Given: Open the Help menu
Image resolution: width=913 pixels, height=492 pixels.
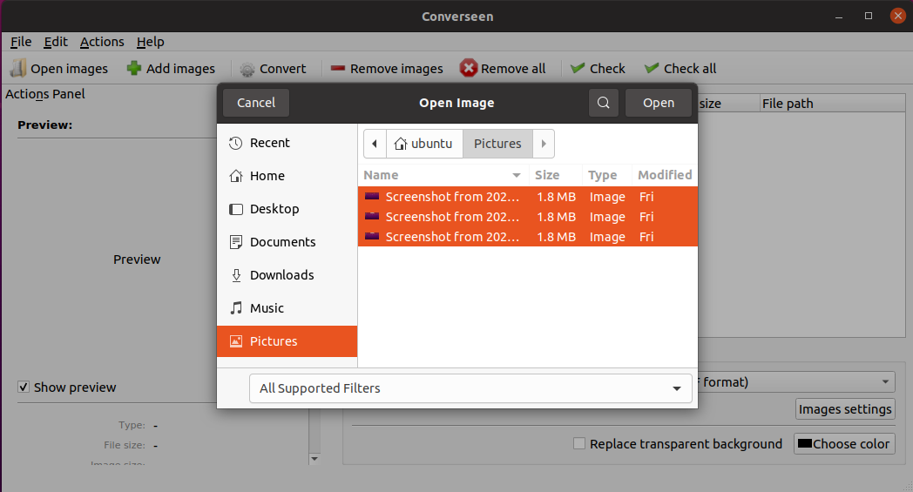Looking at the screenshot, I should [x=150, y=42].
